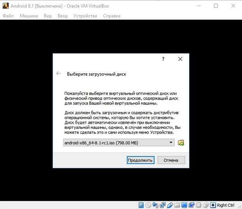Click the dialog help question mark
This screenshot has width=242, height=209.
(163, 59)
